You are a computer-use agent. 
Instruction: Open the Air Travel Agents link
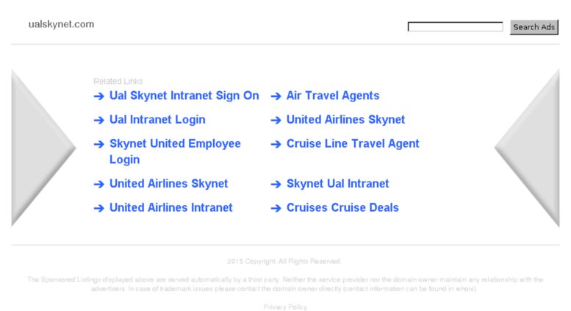[333, 96]
